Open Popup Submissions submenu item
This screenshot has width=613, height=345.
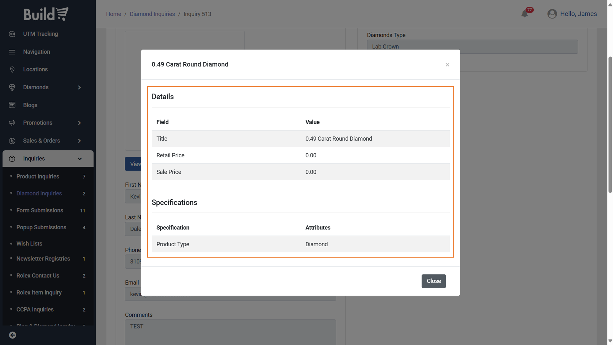point(41,227)
